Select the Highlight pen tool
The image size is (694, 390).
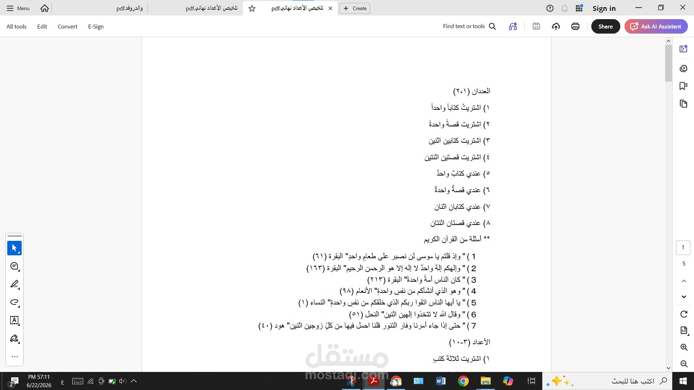tap(14, 284)
